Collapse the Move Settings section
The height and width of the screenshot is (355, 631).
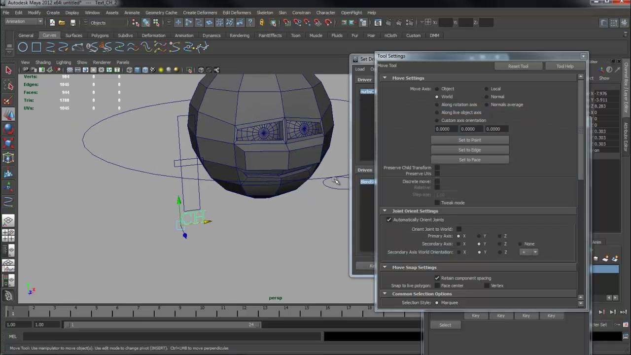pos(385,78)
